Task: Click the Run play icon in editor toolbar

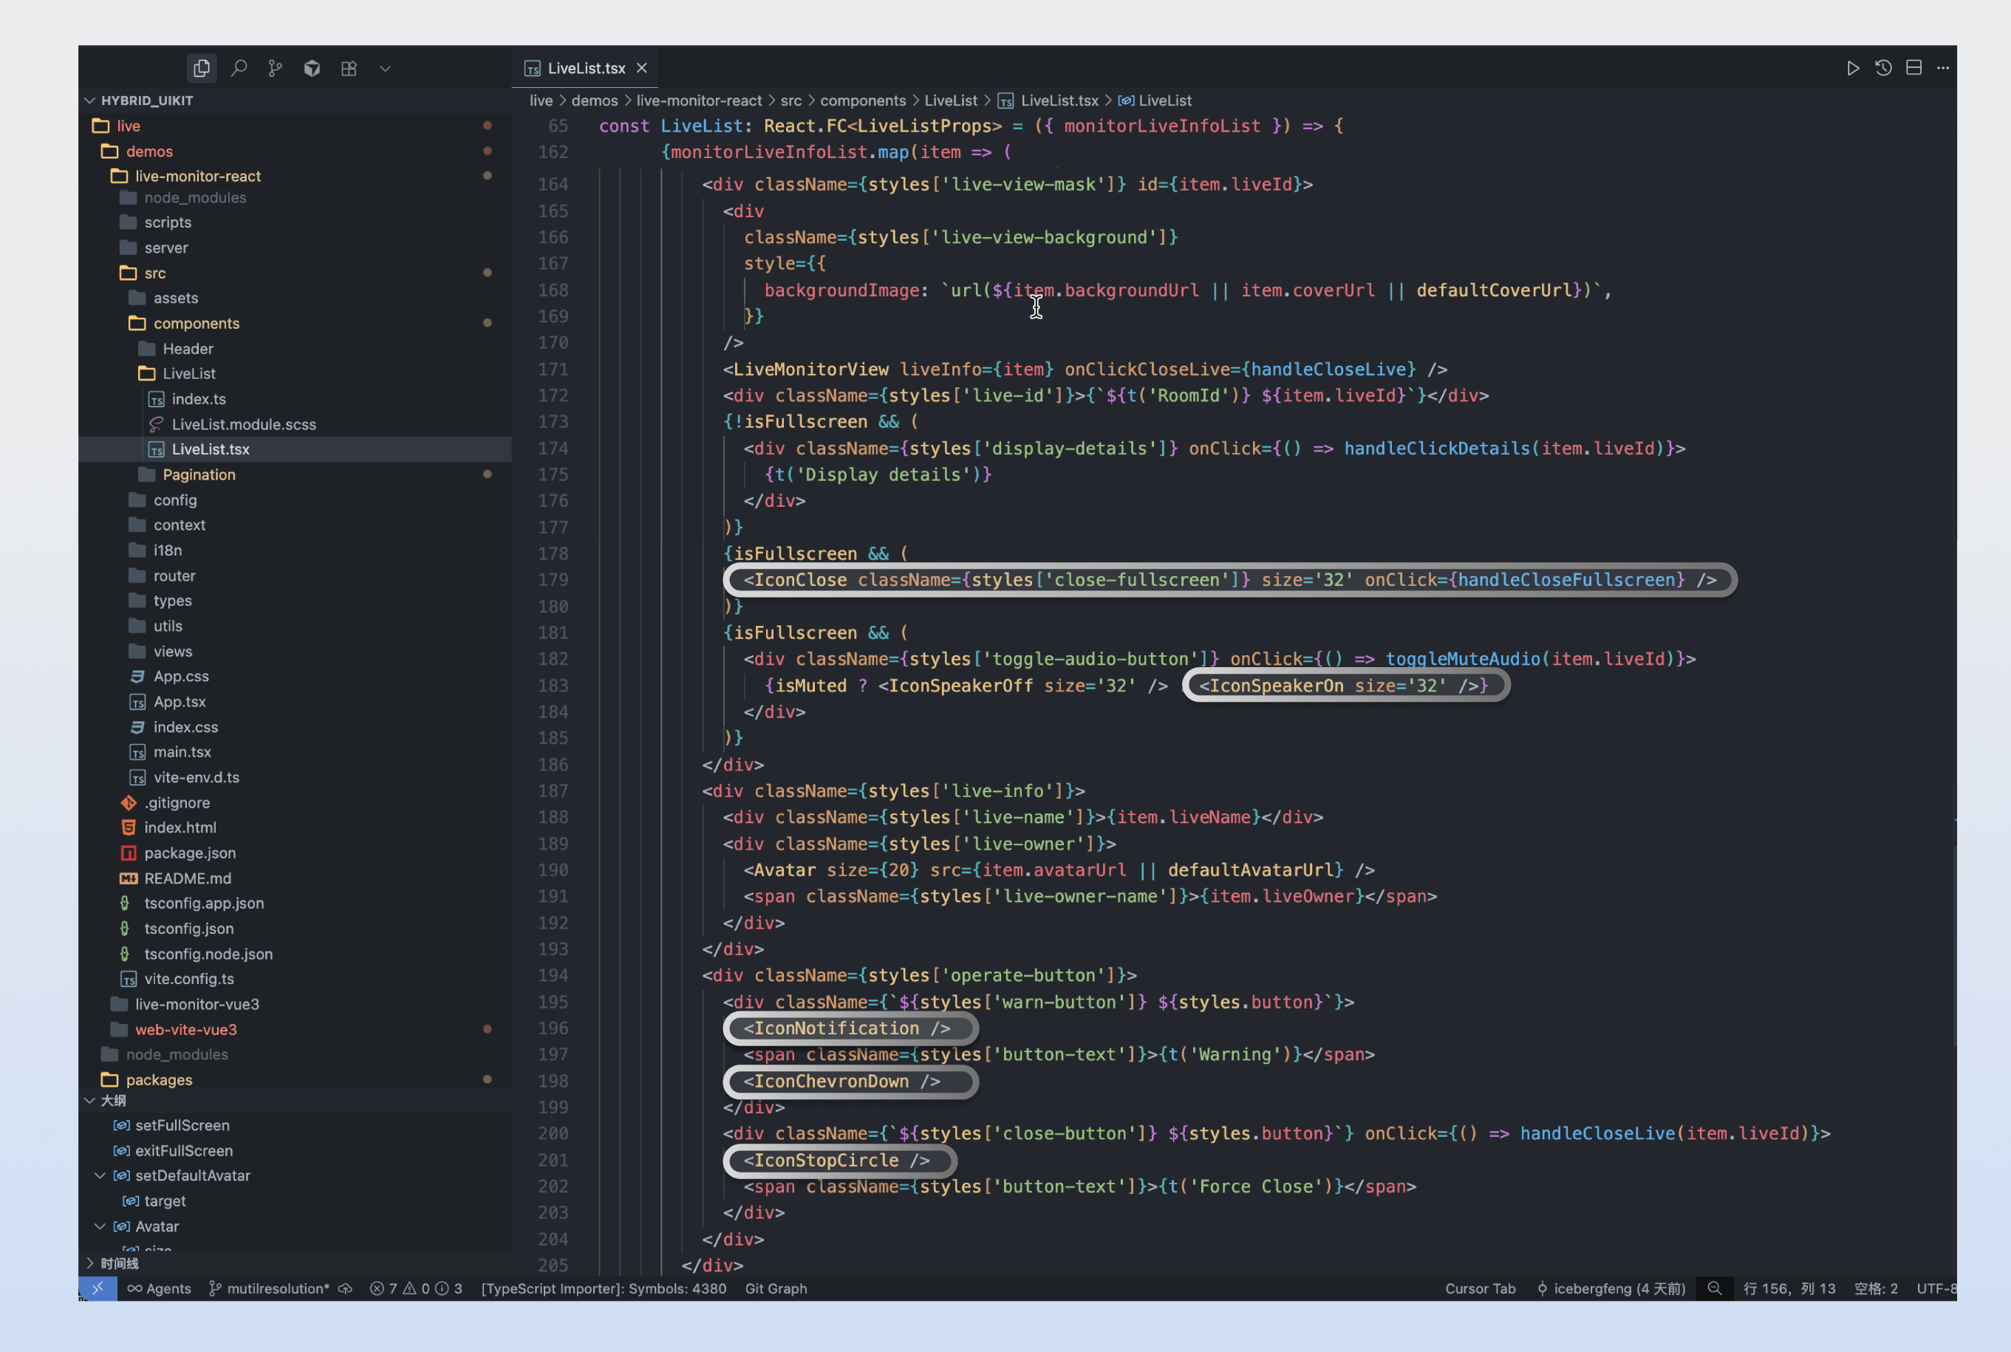Action: pos(1852,68)
